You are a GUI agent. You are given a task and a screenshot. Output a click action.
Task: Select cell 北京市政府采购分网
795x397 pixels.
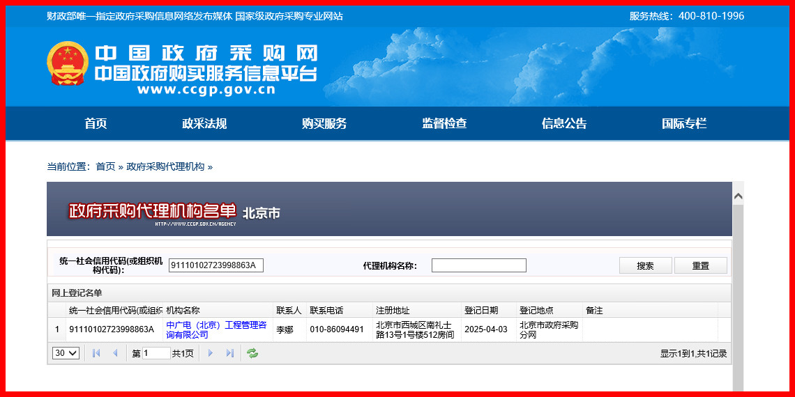pyautogui.click(x=549, y=329)
